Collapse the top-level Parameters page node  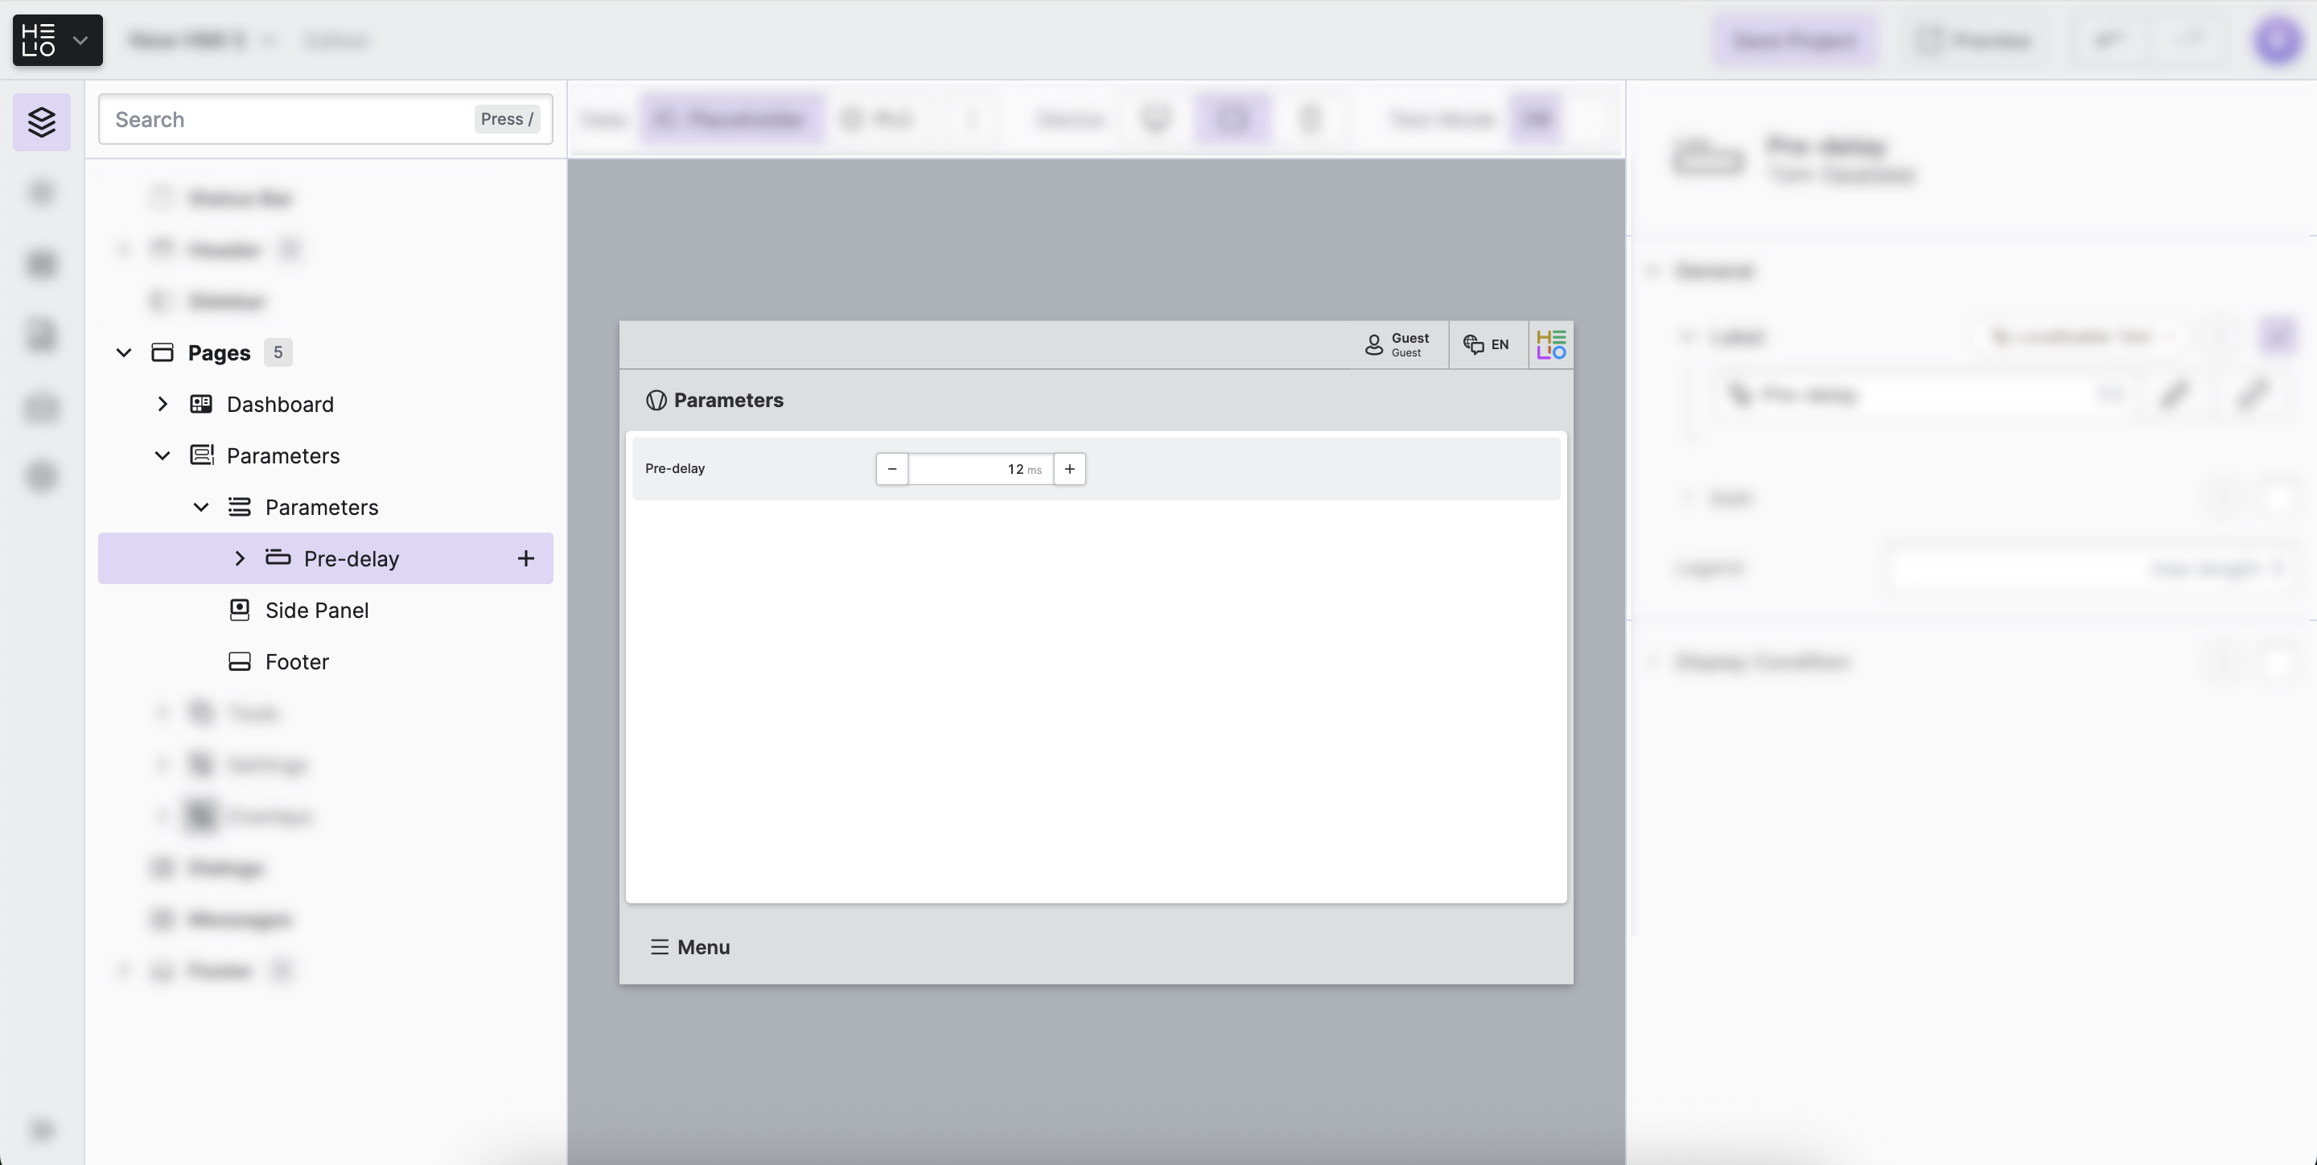pos(163,456)
